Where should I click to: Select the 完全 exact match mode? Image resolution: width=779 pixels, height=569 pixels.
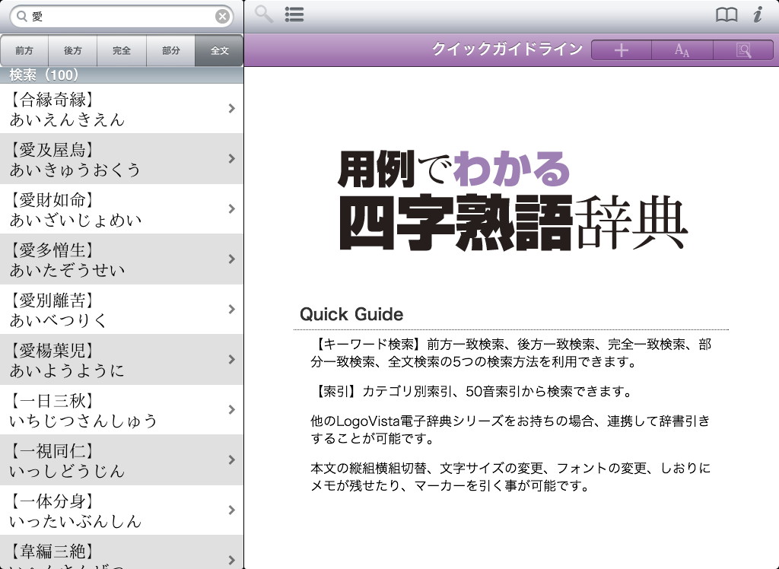122,51
